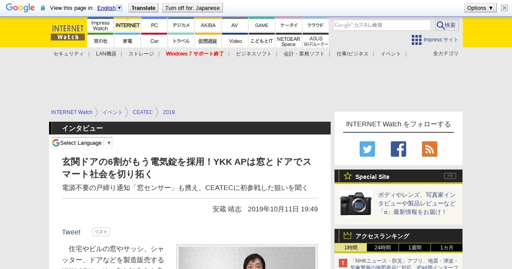The width and height of the screenshot is (512, 269).
Task: Select the 1カ月 ranking tab
Action: 447,248
